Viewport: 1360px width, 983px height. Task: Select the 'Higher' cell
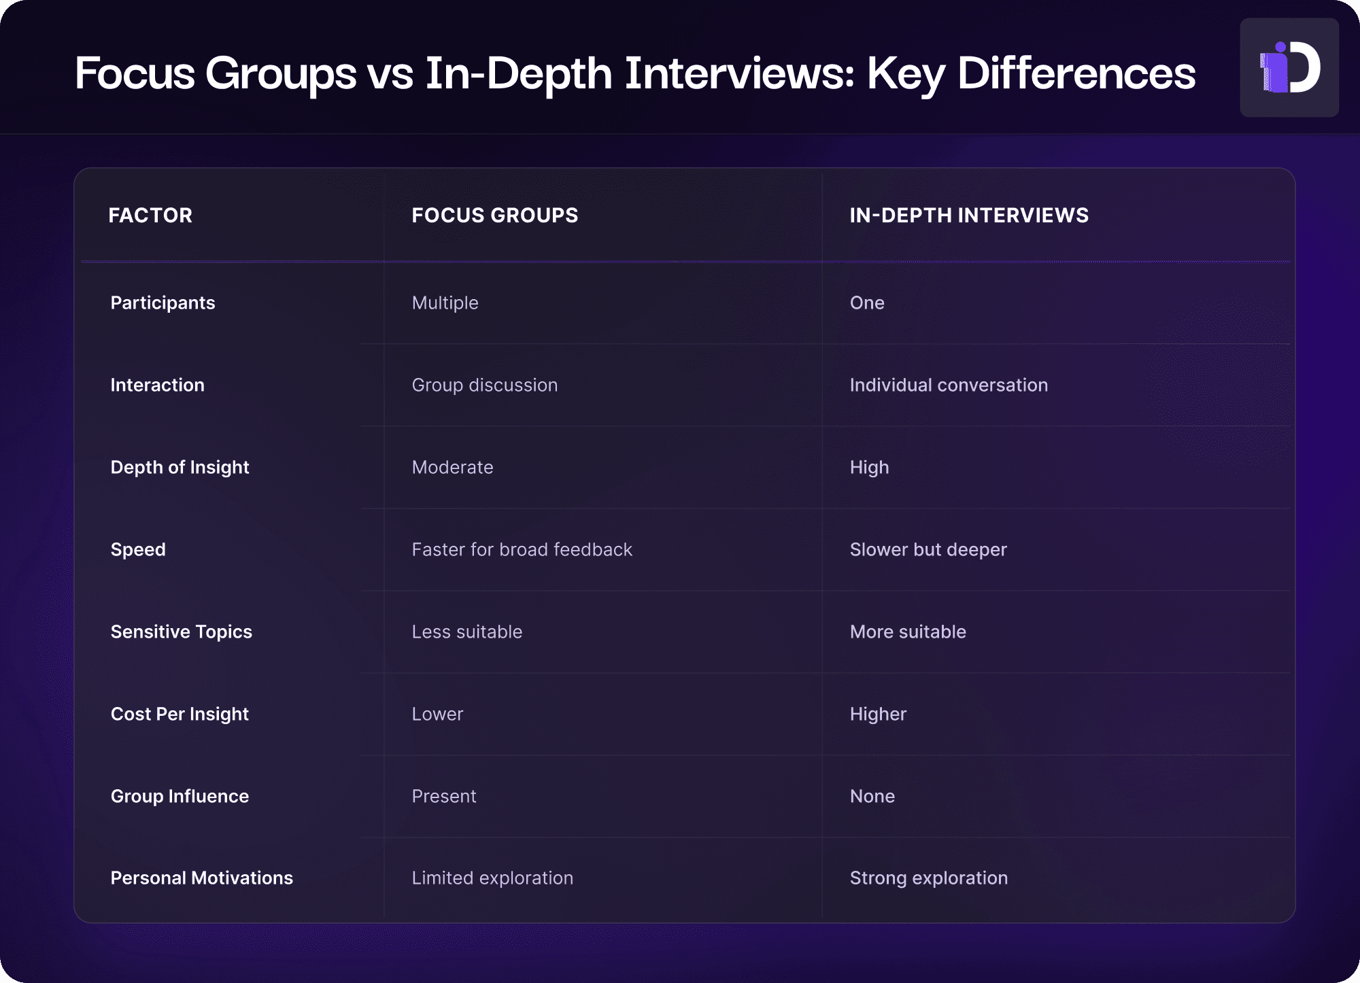point(878,714)
